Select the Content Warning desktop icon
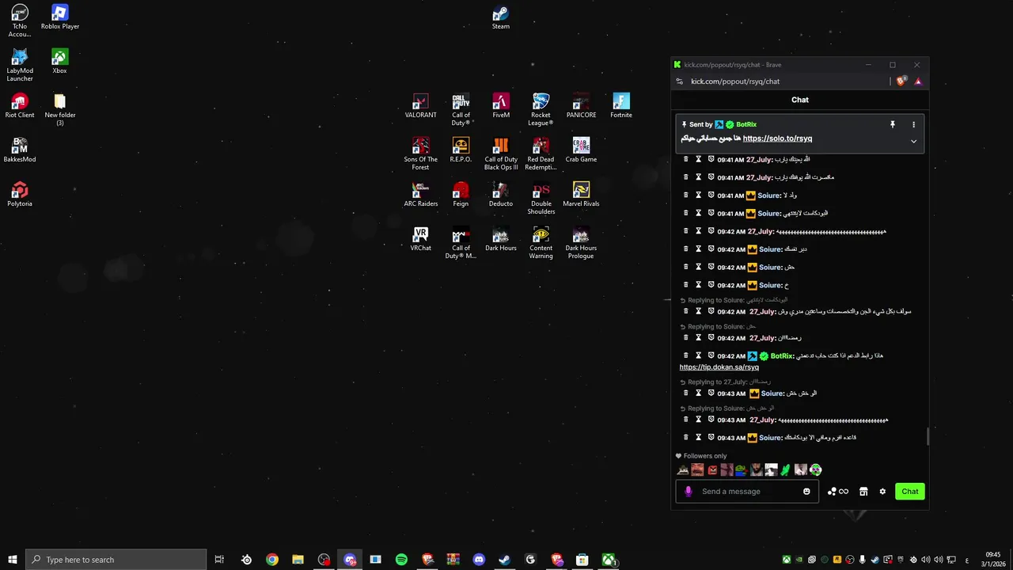The width and height of the screenshot is (1013, 570). click(x=541, y=243)
